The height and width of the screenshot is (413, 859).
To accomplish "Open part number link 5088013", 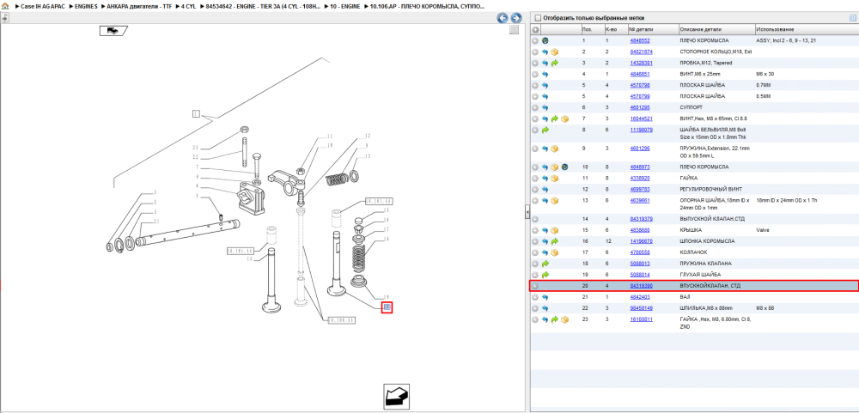I will (639, 264).
